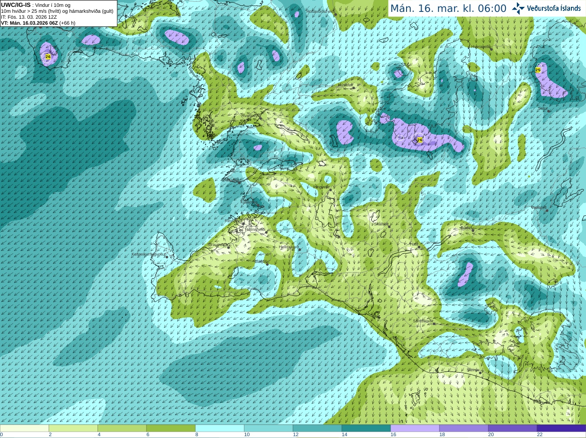Click the 'IT: Fös. 13. 03. 2026 12Z' line
586x438 pixels.
[29, 17]
